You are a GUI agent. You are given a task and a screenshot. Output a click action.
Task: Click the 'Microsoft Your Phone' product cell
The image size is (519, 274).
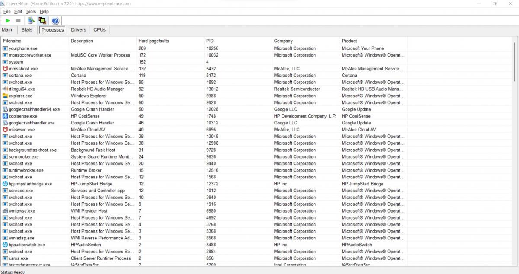(363, 48)
